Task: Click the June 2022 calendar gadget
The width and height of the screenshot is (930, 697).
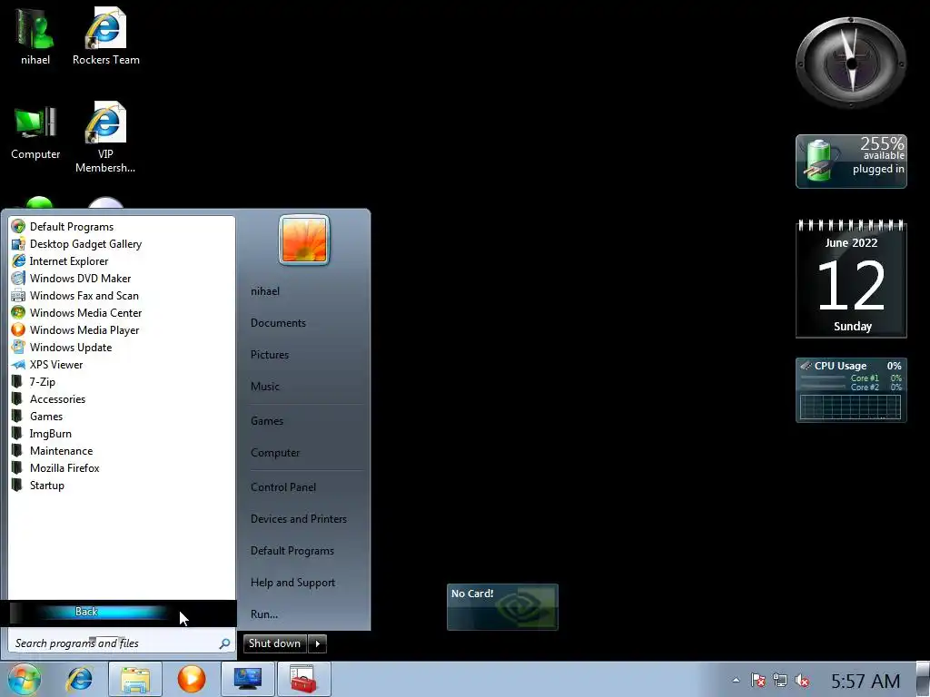Action: click(x=851, y=279)
